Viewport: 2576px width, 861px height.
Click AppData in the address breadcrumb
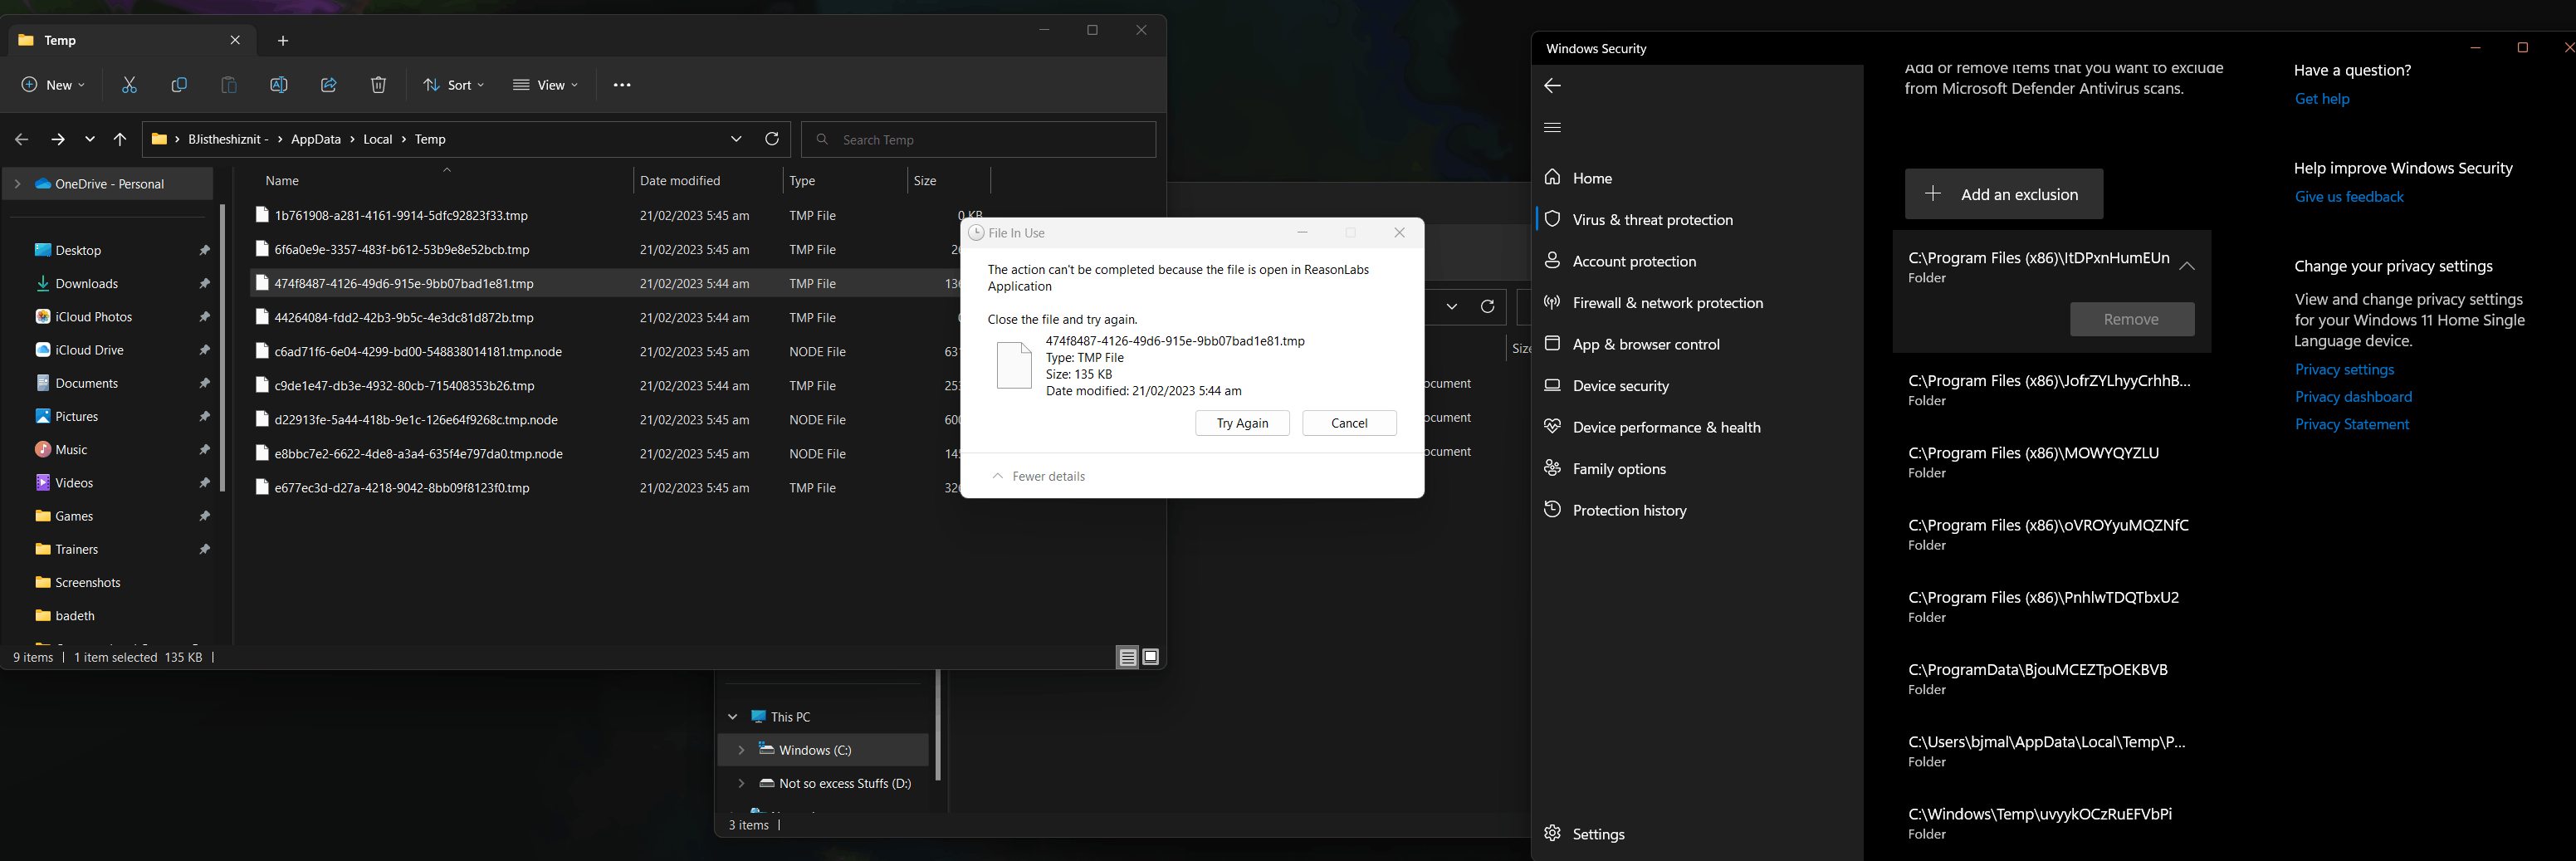point(315,139)
